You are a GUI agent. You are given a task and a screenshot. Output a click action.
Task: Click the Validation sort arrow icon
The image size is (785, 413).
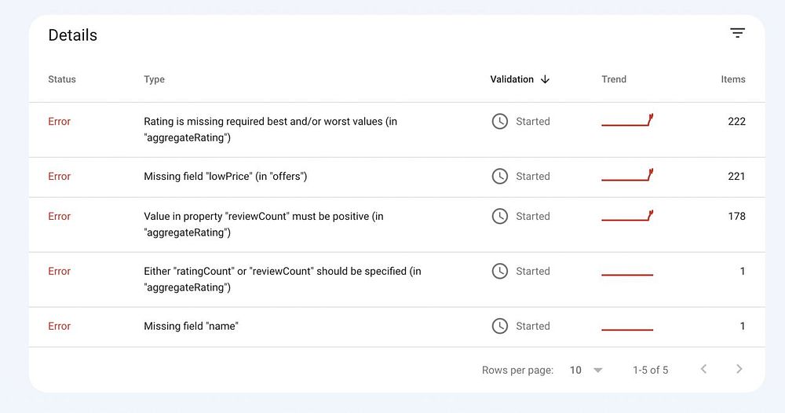[546, 79]
